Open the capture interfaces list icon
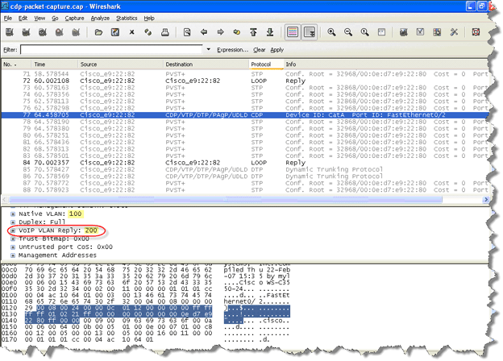 (x=10, y=32)
